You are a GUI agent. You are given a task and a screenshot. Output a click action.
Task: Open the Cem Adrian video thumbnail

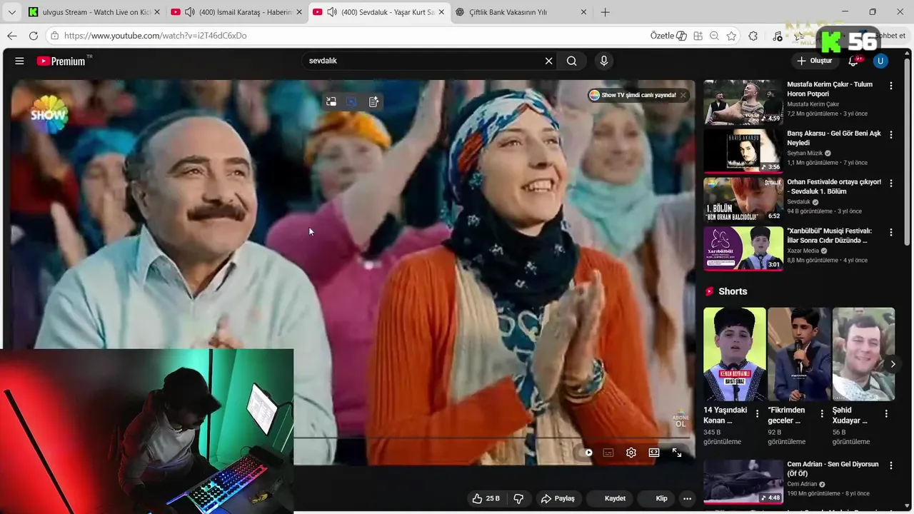pos(743,481)
